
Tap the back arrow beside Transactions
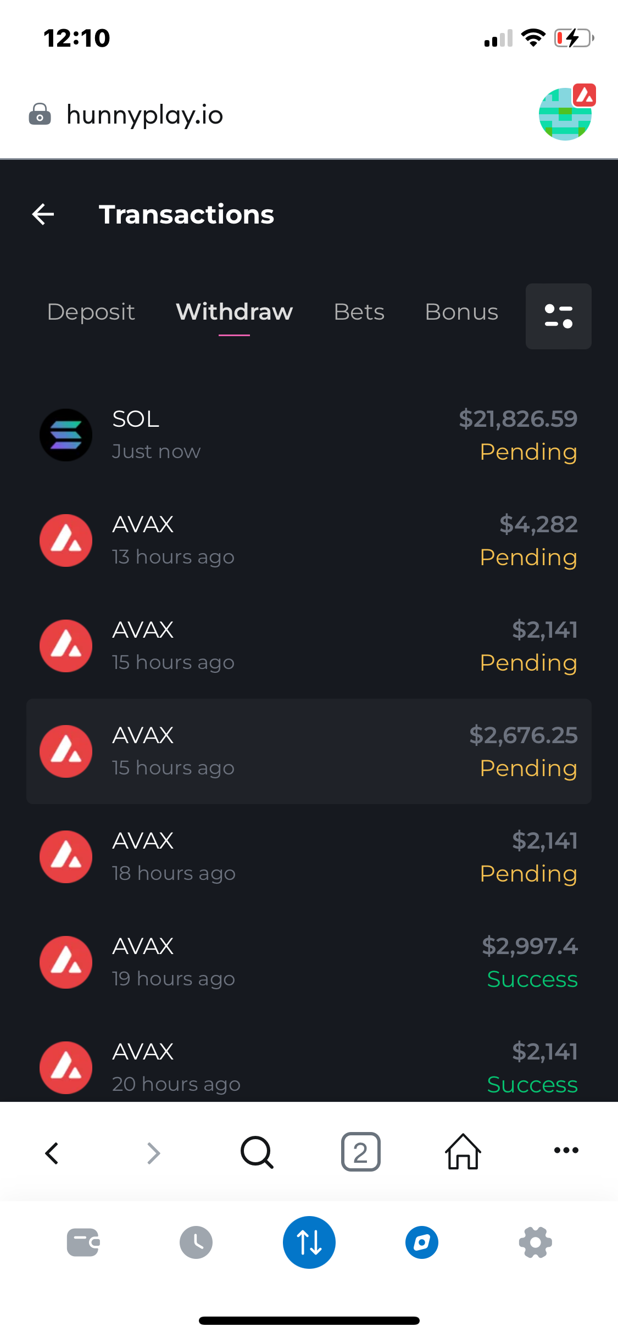[43, 214]
